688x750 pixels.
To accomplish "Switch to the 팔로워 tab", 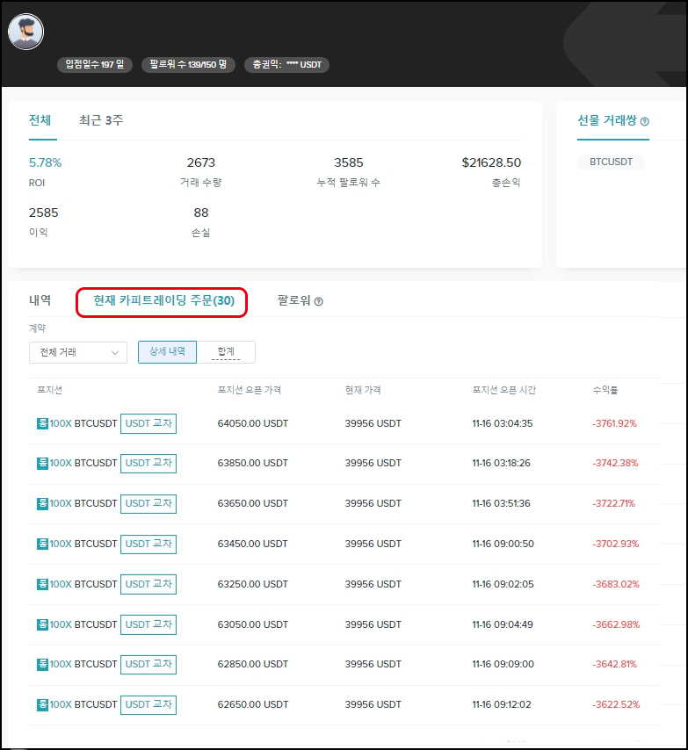I will click(x=293, y=300).
